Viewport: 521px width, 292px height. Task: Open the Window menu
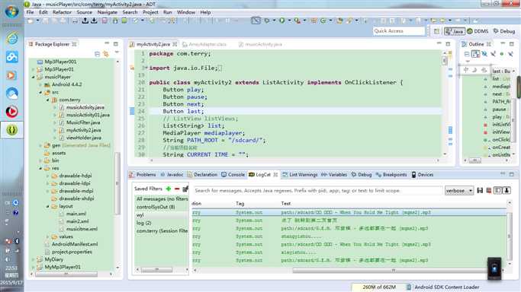click(x=185, y=12)
